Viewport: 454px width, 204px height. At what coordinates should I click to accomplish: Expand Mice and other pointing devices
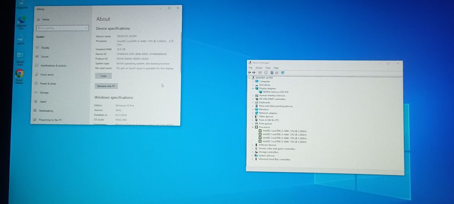[x=253, y=106]
